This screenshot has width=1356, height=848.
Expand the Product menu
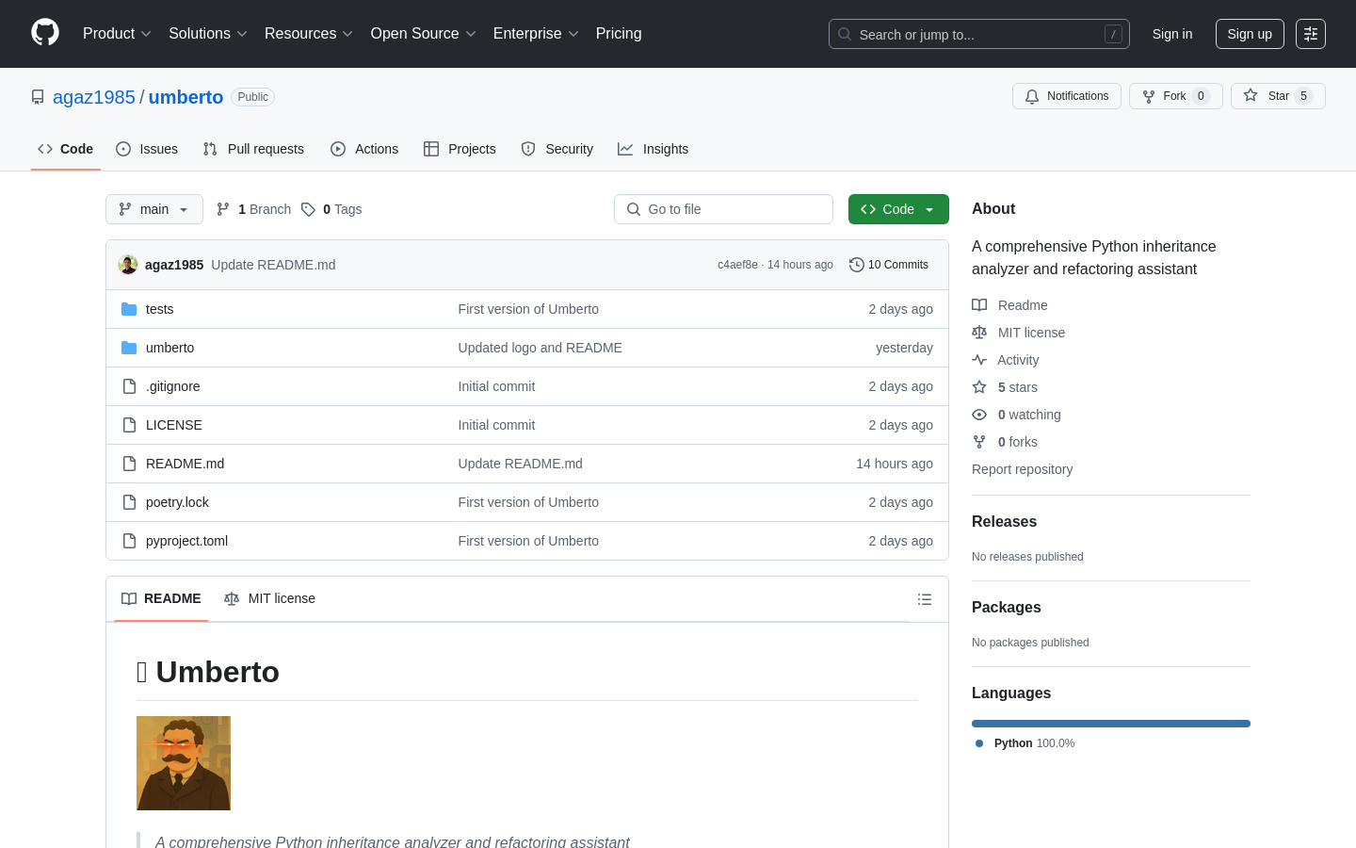[x=117, y=34]
